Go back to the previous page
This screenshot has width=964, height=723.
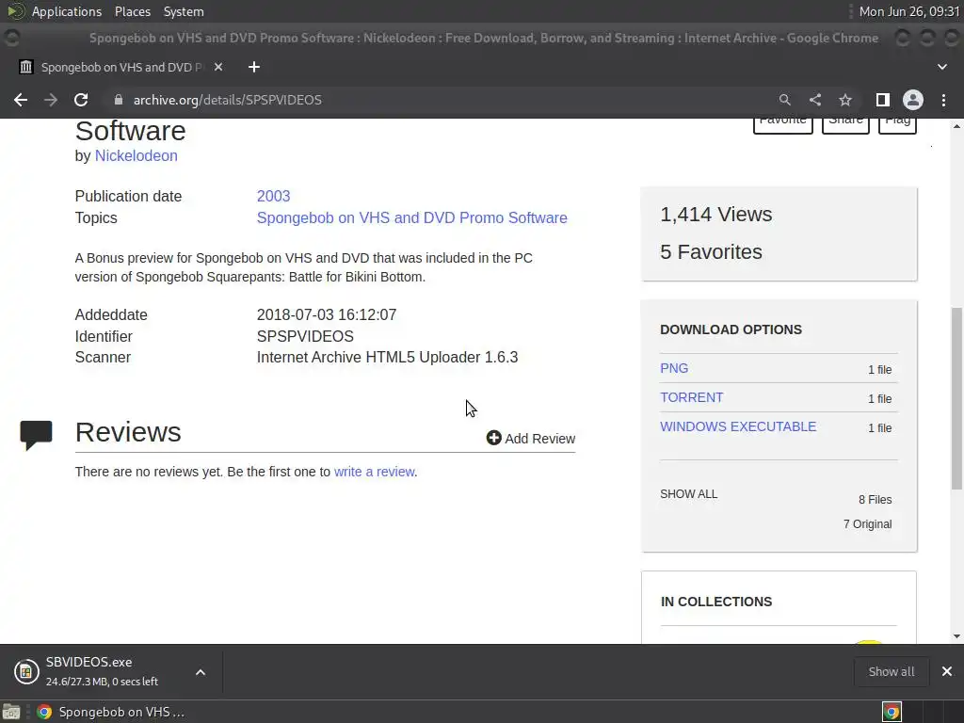(x=21, y=100)
